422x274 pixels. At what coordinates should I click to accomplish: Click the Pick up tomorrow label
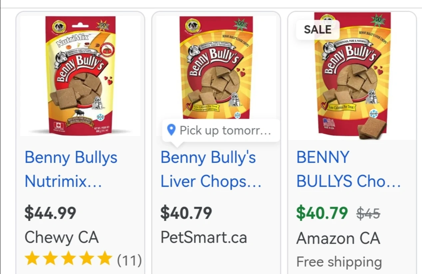[x=225, y=131]
